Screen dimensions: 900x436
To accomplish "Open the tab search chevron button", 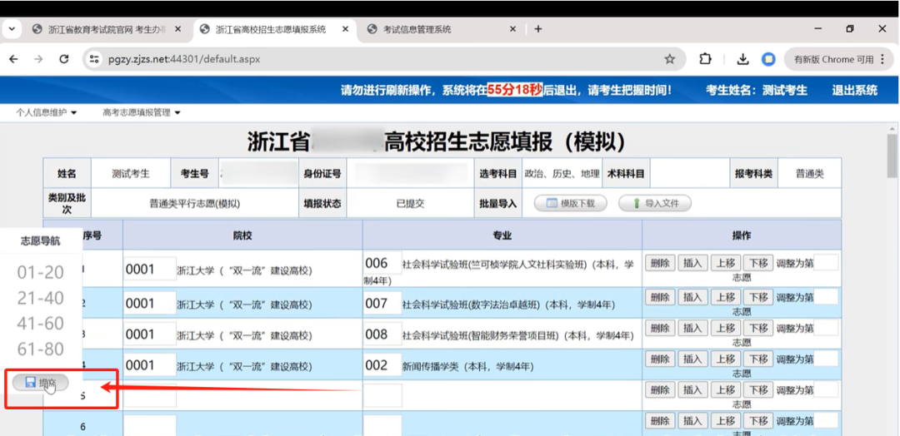I will click(12, 29).
